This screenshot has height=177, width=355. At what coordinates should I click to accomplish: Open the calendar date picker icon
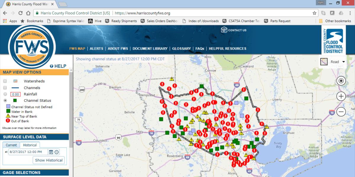pyautogui.click(x=51, y=152)
